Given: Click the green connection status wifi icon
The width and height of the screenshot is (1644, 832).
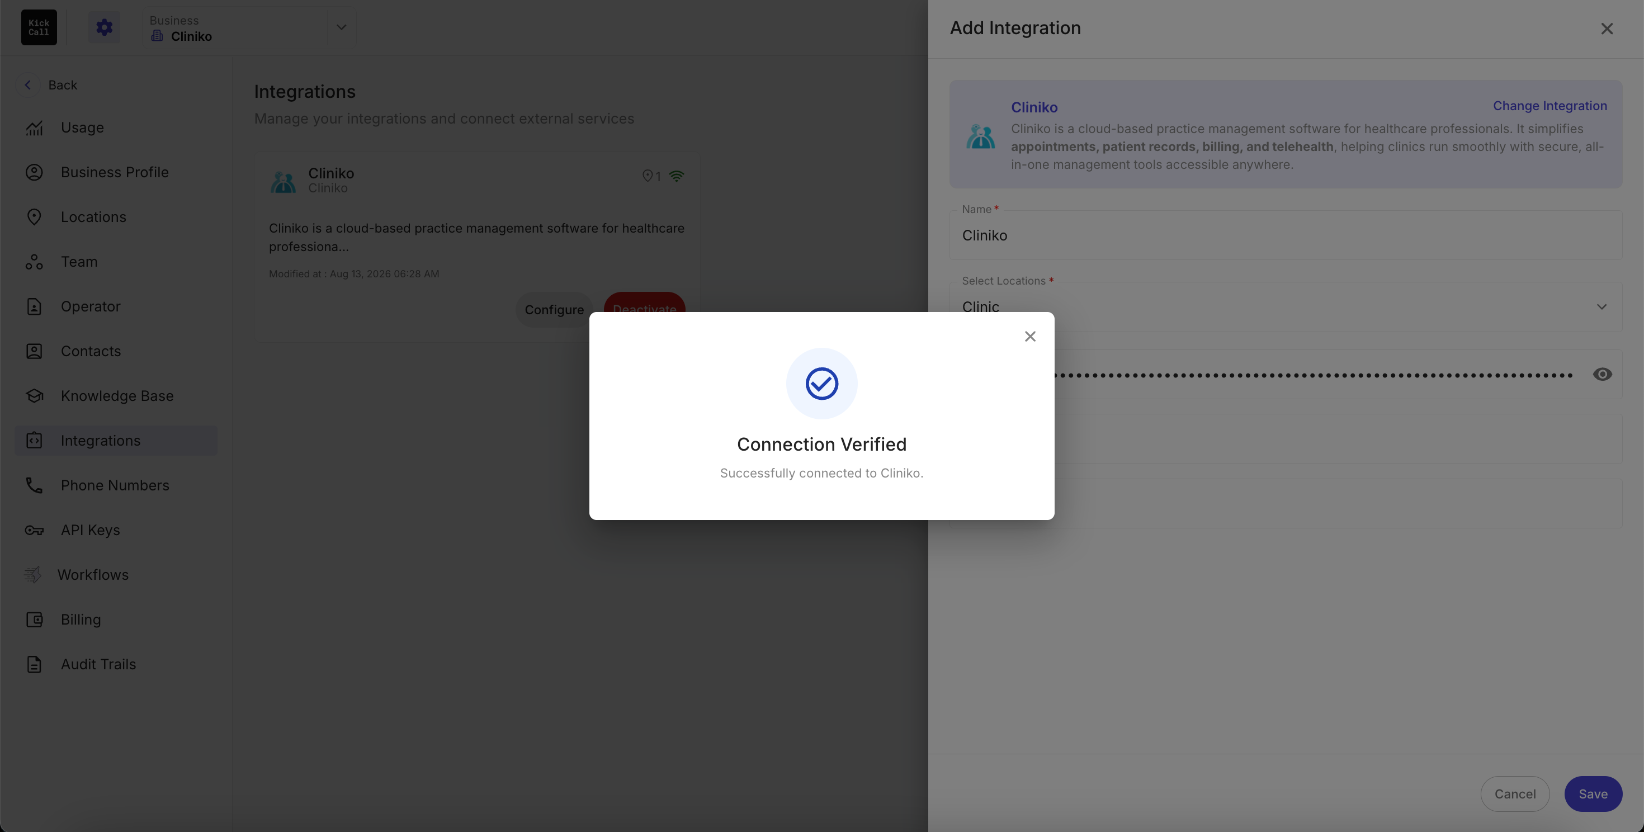Looking at the screenshot, I should point(677,176).
